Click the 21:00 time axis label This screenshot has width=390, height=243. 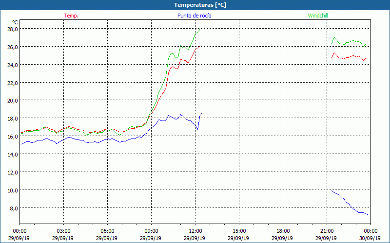coord(327,231)
